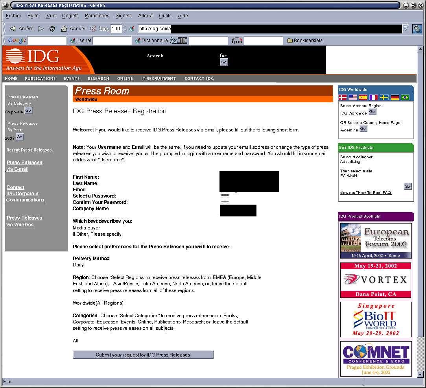Click the Select a Password field

click(225, 195)
